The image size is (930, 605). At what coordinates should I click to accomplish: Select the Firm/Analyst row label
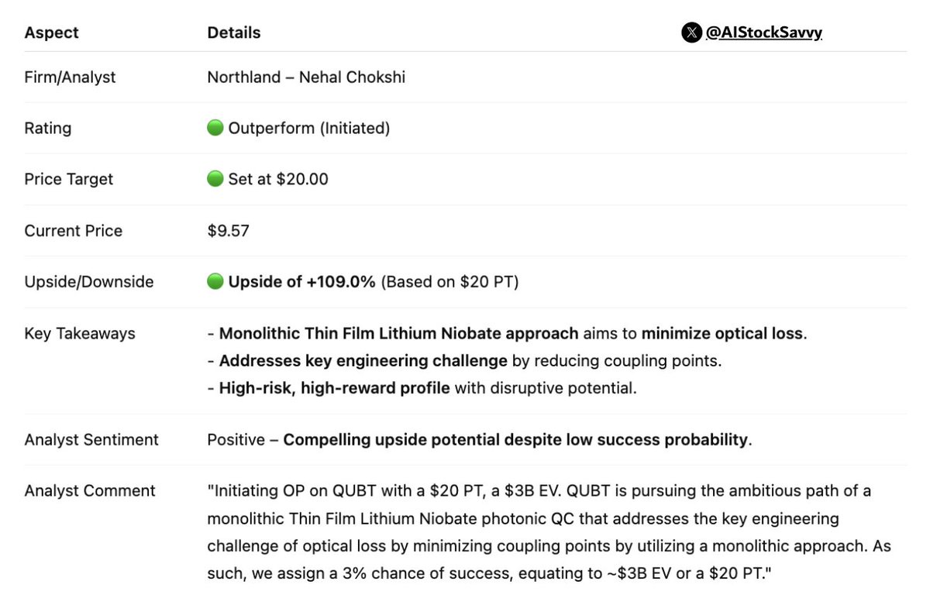[70, 77]
